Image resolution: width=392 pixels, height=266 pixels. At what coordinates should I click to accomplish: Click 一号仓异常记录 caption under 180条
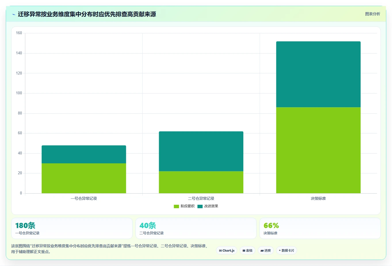click(27, 233)
